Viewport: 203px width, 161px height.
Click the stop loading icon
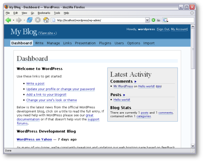click(38, 20)
